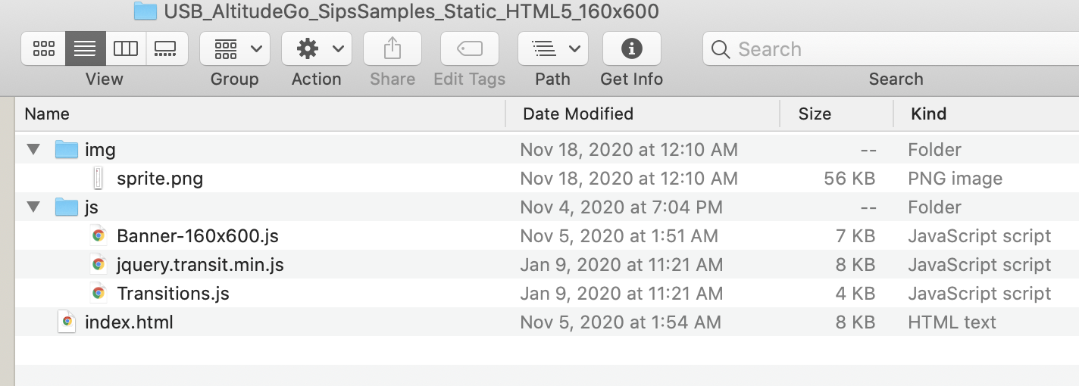Switch to gallery view mode

tap(166, 49)
